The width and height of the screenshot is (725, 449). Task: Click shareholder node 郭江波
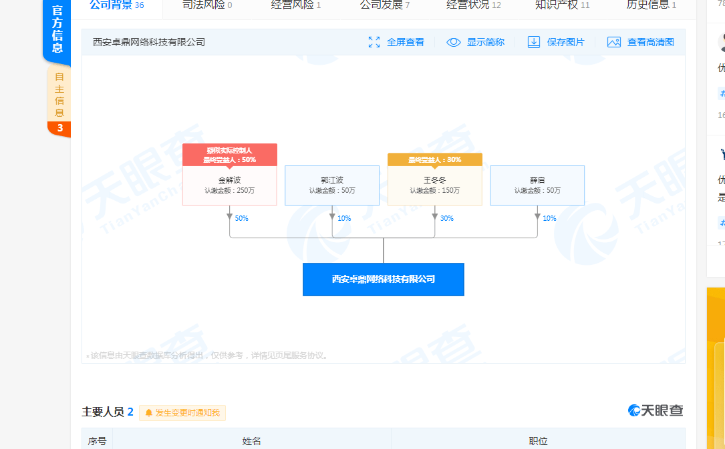(332, 185)
